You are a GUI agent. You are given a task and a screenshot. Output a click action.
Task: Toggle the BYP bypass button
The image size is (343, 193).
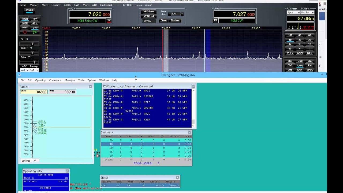[x=35, y=28]
